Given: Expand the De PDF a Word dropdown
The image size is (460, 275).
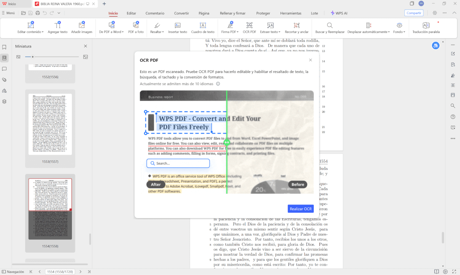Looking at the screenshot, I should [x=112, y=32].
